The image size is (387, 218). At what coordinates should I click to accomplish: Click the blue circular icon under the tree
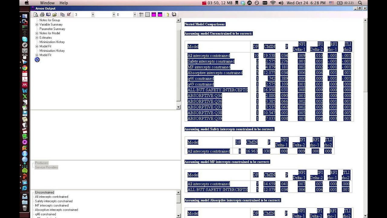coord(37,60)
